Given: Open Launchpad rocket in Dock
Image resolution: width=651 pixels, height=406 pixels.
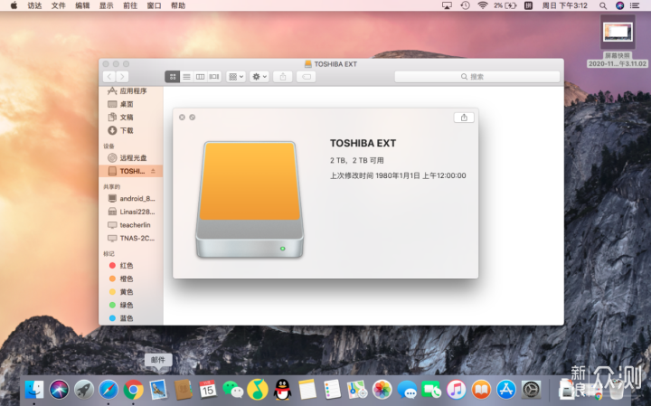Looking at the screenshot, I should coord(84,390).
